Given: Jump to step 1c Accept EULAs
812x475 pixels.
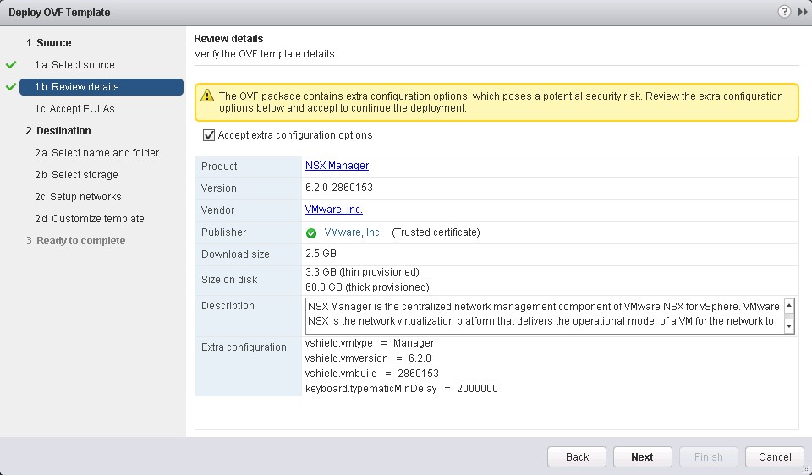Looking at the screenshot, I should tap(74, 109).
